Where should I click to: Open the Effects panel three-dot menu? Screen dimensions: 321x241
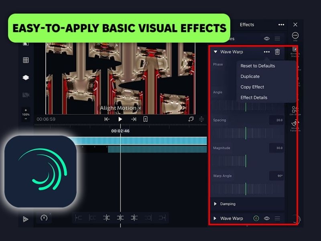(x=281, y=25)
